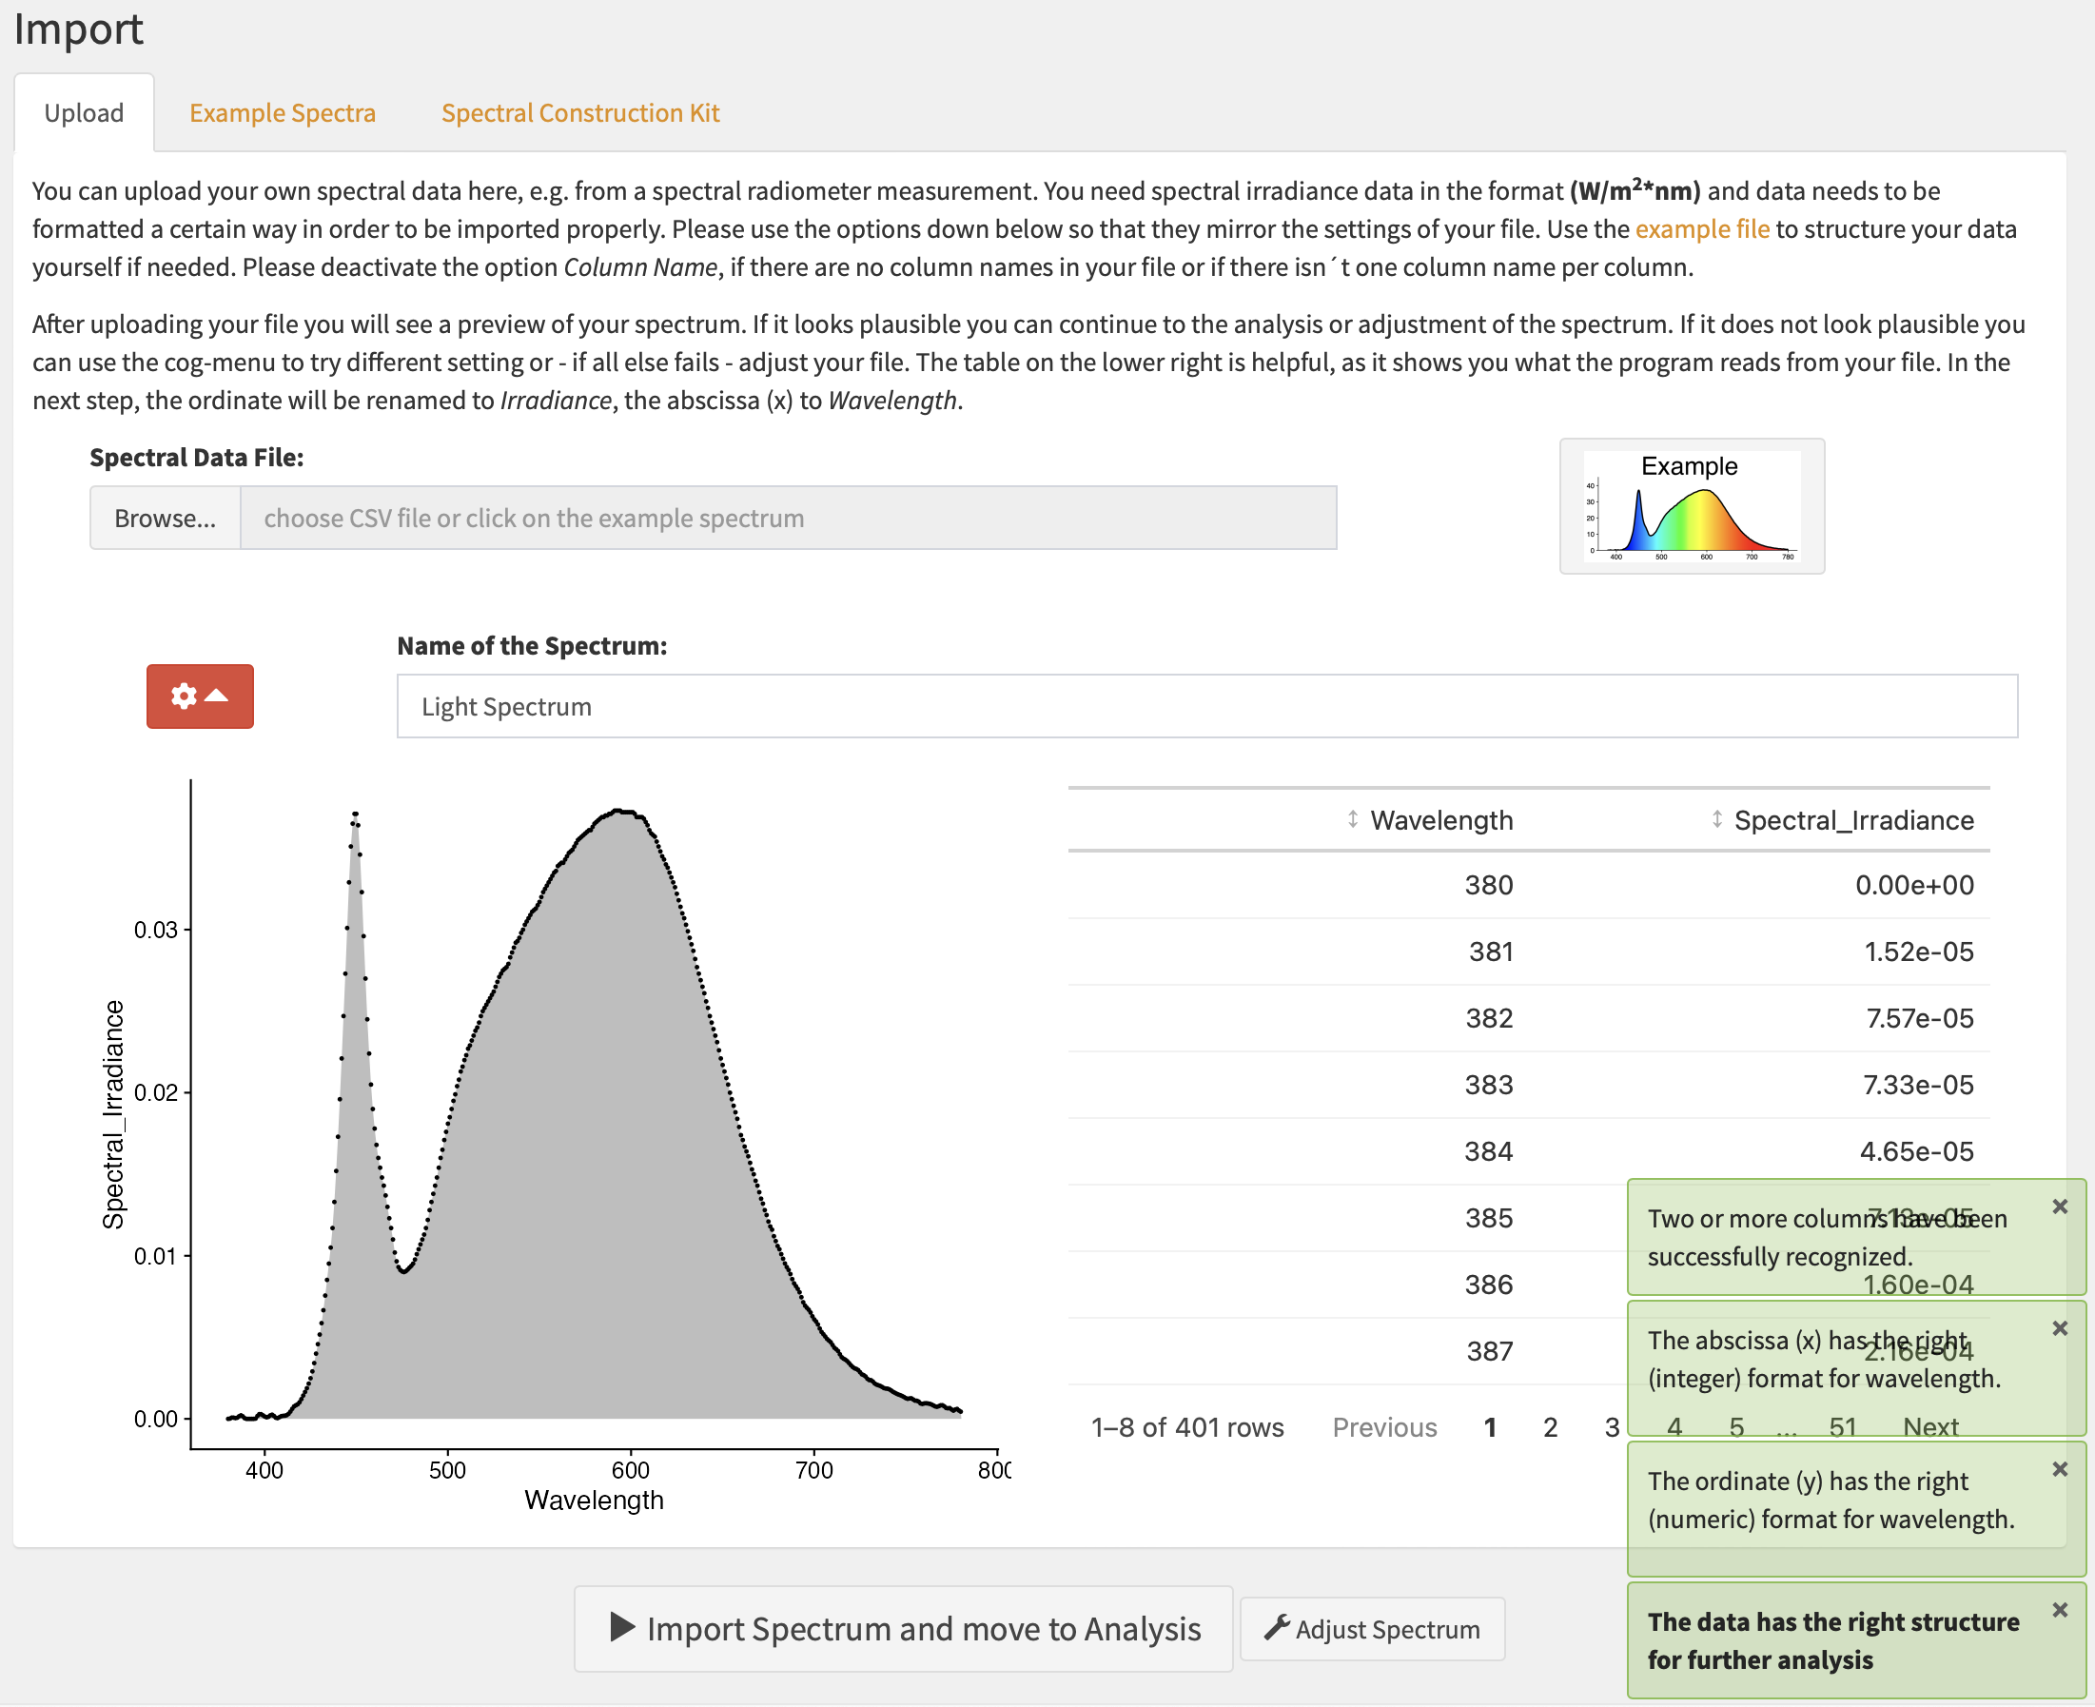Image resolution: width=2095 pixels, height=1707 pixels.
Task: Select the Upload tab
Action: (x=84, y=113)
